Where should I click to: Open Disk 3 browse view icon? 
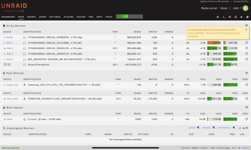click(x=246, y=54)
